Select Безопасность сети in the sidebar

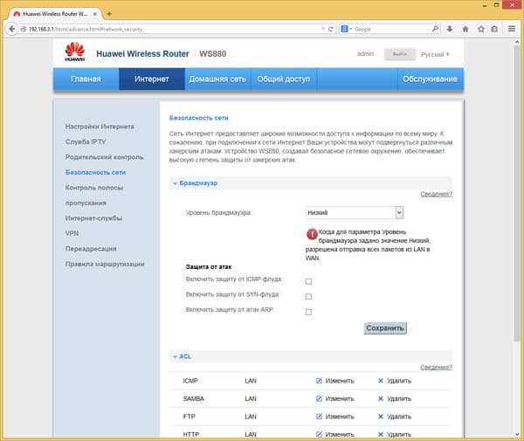point(95,172)
